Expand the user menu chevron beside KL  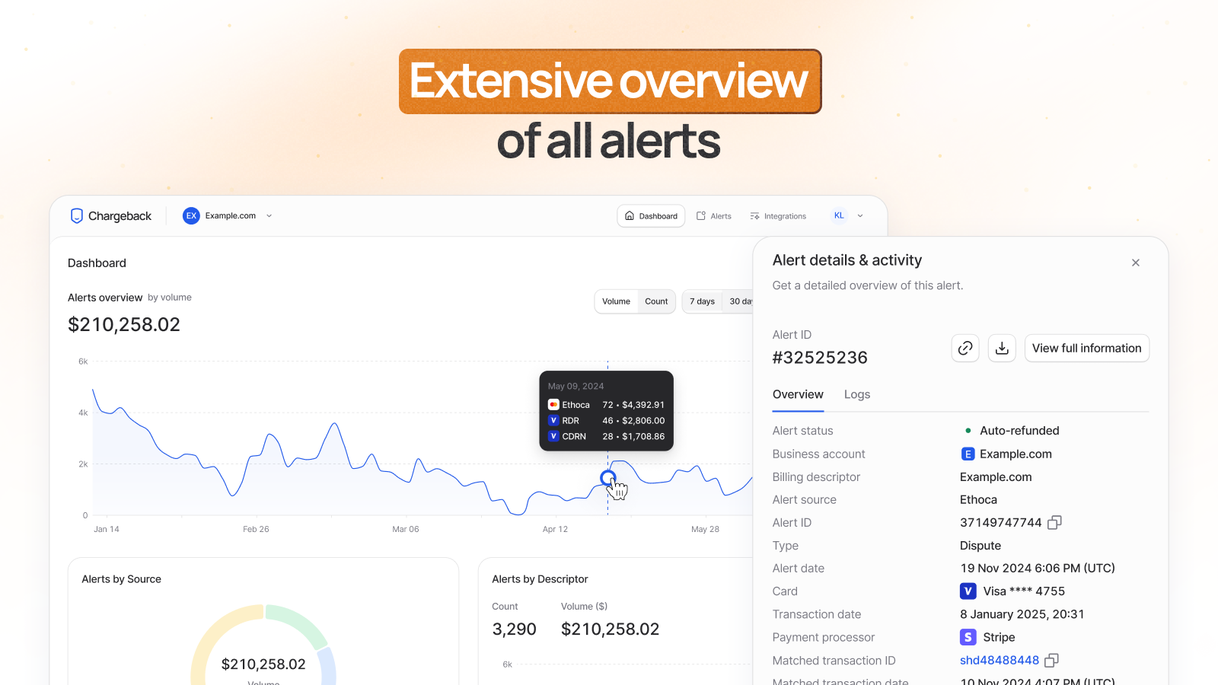pyautogui.click(x=860, y=216)
